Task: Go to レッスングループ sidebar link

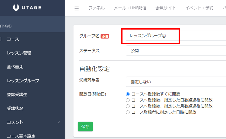Action: (23, 81)
